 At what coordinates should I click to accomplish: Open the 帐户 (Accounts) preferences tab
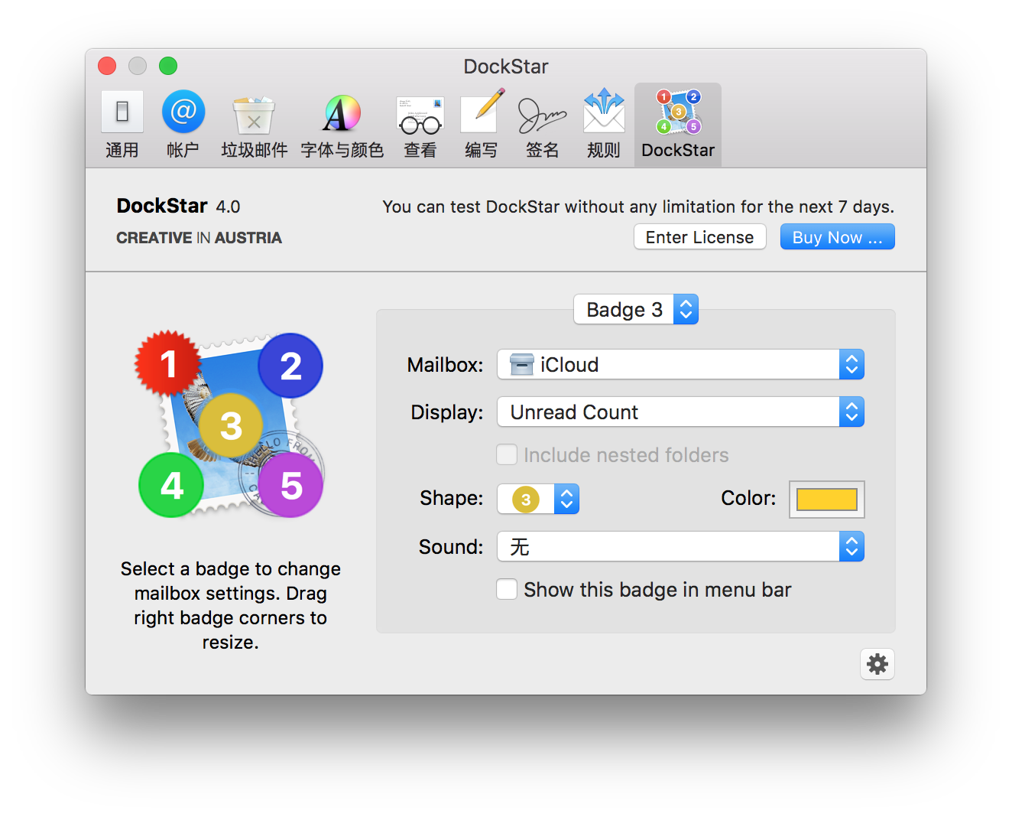183,125
